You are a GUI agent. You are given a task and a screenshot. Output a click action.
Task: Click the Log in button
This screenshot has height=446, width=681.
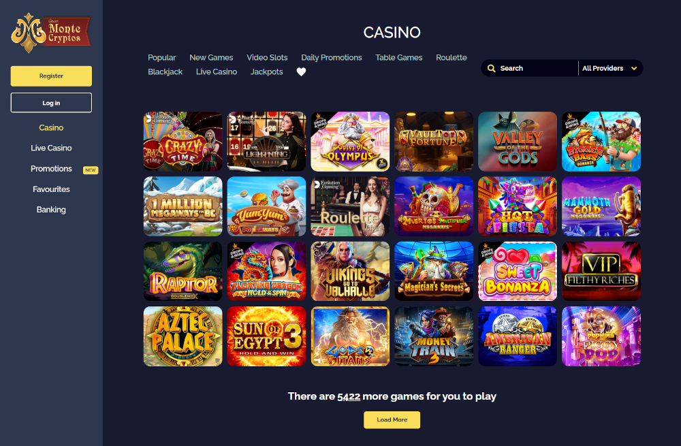coord(51,103)
